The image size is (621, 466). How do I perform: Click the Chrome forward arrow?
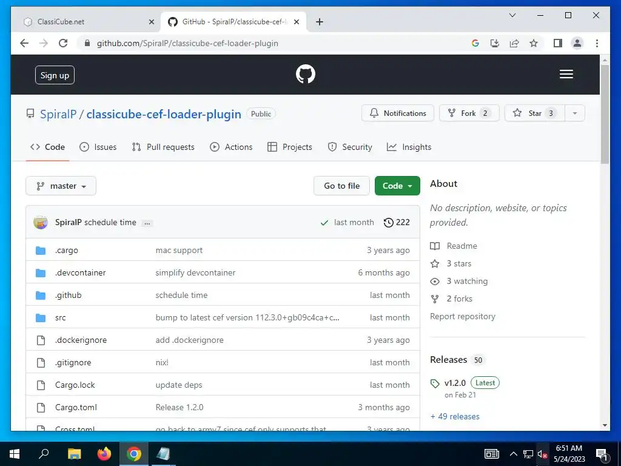[44, 43]
